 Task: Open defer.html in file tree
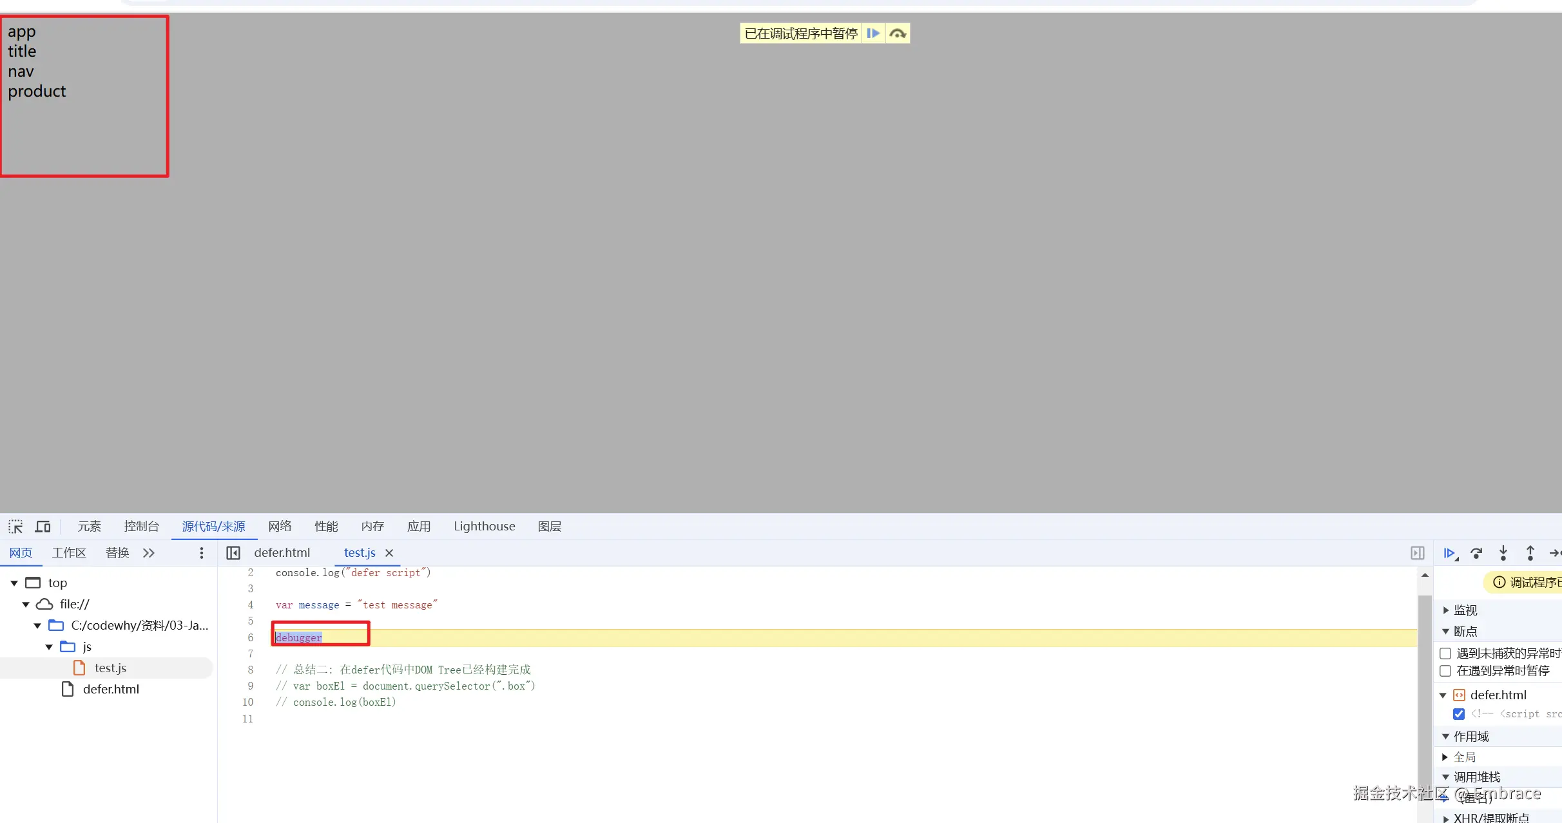click(x=111, y=690)
